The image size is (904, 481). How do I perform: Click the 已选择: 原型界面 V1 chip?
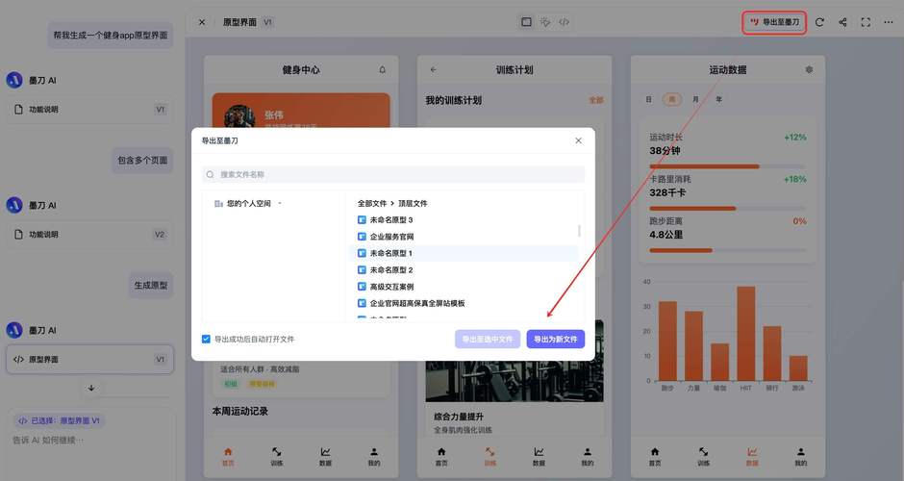pos(59,421)
